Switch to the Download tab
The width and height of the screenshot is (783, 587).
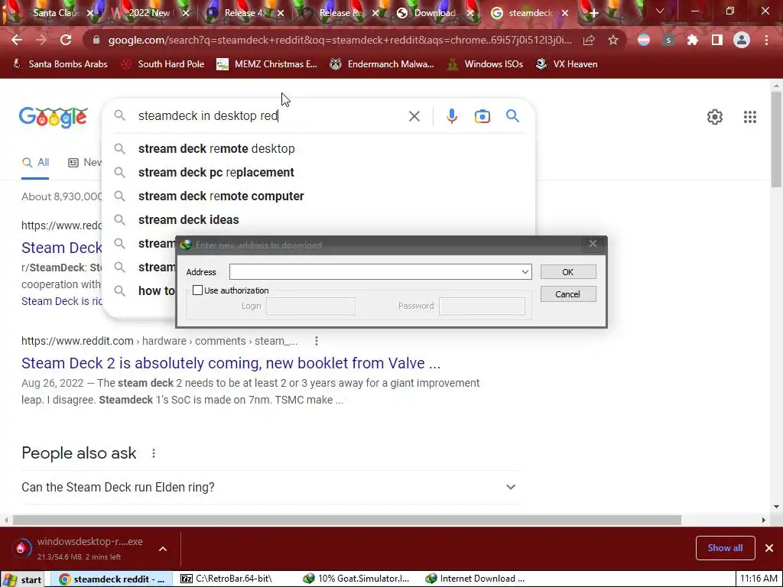point(435,13)
